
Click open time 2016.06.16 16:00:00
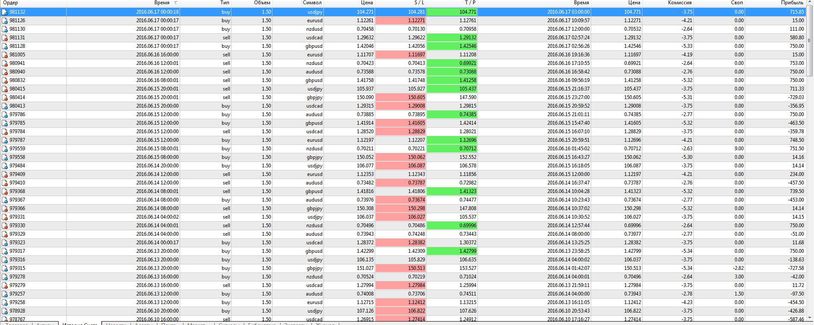pyautogui.click(x=157, y=55)
